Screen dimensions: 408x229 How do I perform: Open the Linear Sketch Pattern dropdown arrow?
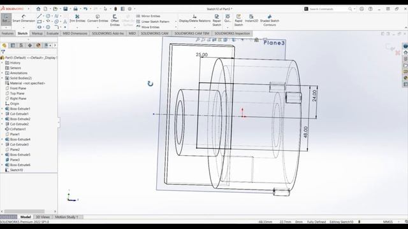coord(176,22)
